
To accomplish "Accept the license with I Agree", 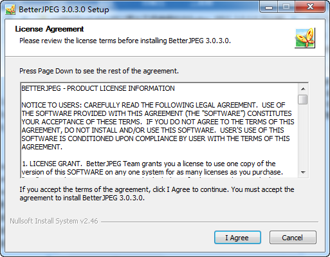I will pos(237,238).
